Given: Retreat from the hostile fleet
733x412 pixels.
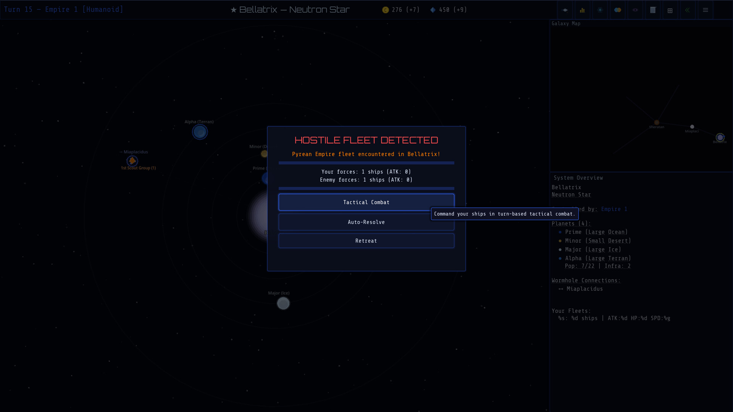Looking at the screenshot, I should 366,241.
